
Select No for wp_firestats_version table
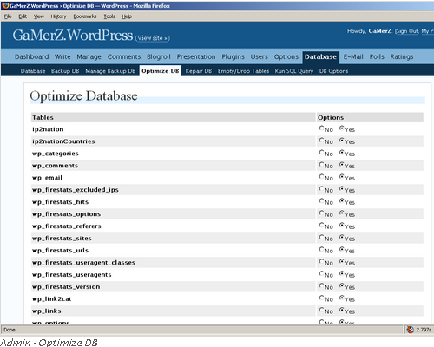pyautogui.click(x=321, y=285)
